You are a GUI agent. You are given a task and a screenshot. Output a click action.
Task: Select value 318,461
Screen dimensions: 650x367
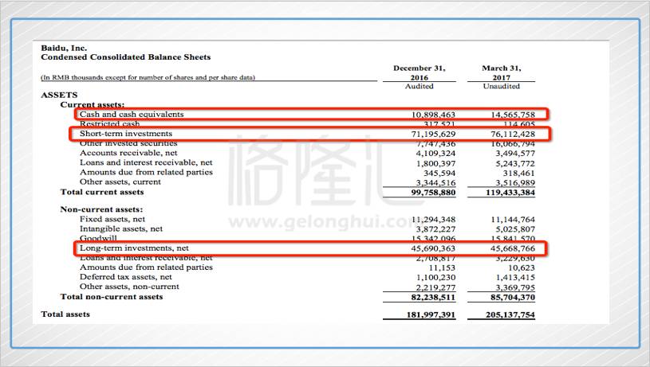pyautogui.click(x=519, y=173)
